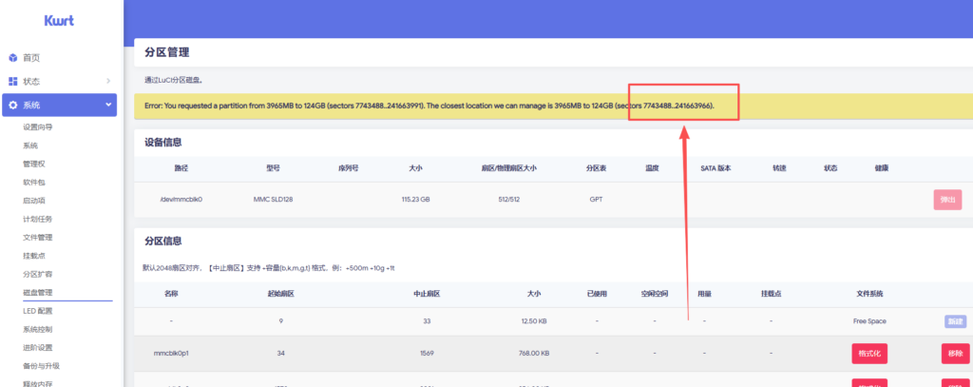Click the end sector value 1569
The image size is (973, 387).
coord(427,353)
